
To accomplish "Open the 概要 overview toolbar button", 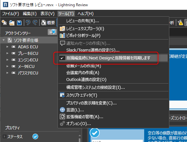I will point(48,23).
